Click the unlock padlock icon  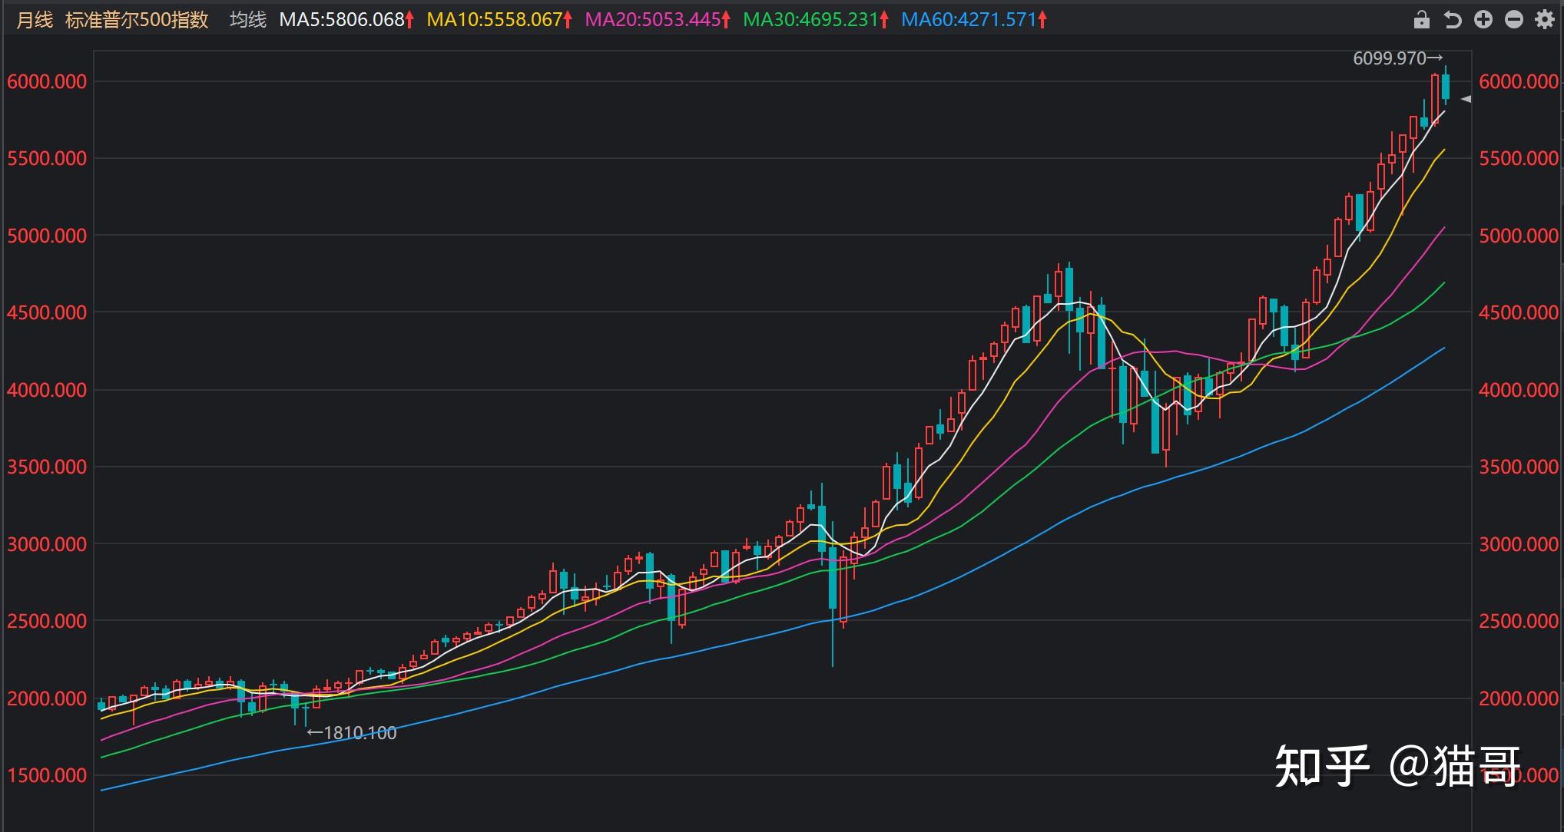point(1421,20)
